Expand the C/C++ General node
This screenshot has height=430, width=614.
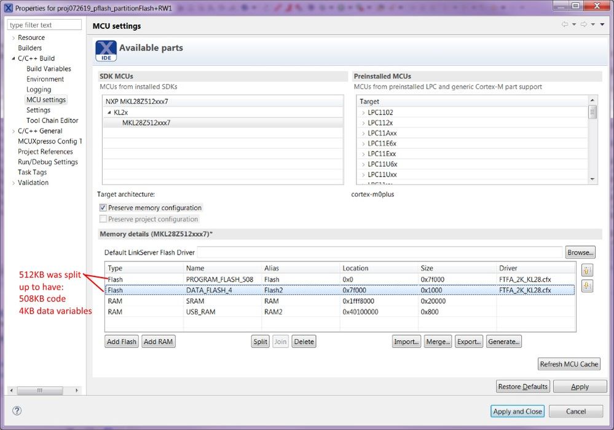14,131
